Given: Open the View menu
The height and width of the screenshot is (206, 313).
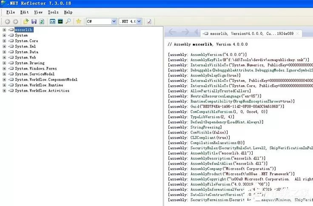Looking at the screenshot, I should click(x=38, y=12).
